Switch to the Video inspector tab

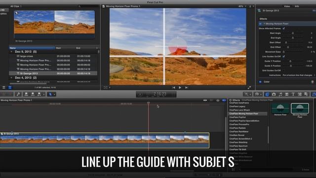[x=287, y=6]
